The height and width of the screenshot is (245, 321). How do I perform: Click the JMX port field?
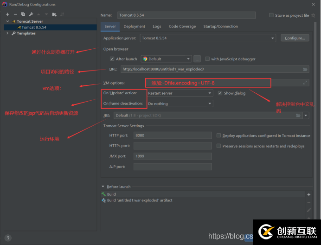point(173,156)
